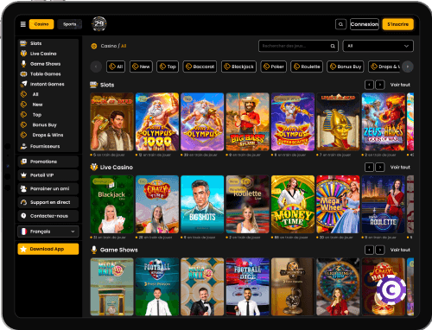Select the Poker category chip
The width and height of the screenshot is (432, 330).
point(274,67)
